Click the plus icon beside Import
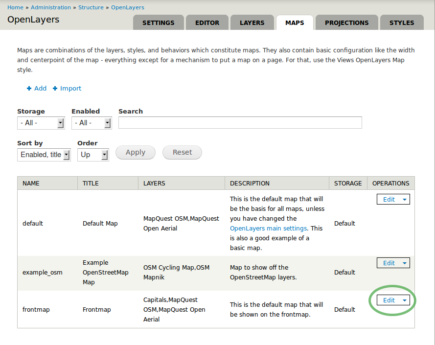 click(x=55, y=89)
